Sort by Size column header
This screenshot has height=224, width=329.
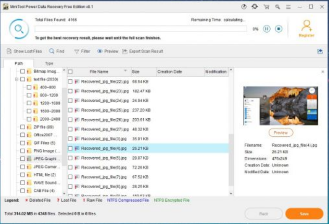144,72
